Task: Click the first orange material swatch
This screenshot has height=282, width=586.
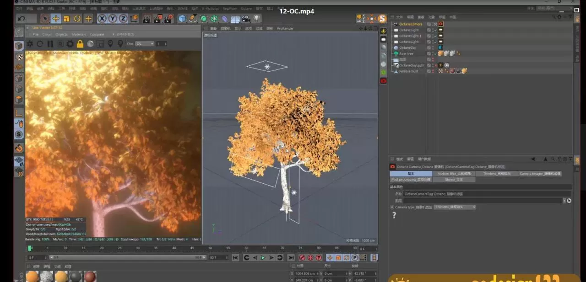Action: click(x=32, y=277)
